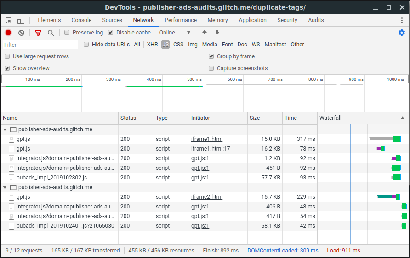
Task: Enable the Preserve log checkbox
Action: pos(67,33)
